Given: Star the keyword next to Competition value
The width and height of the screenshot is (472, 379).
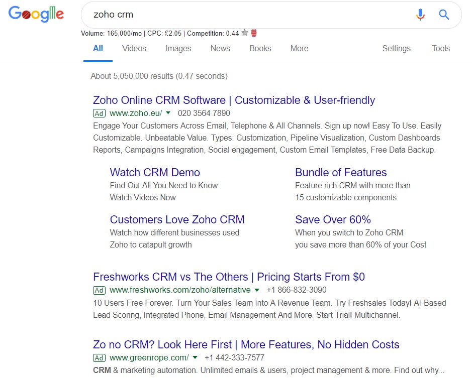Looking at the screenshot, I should point(245,33).
